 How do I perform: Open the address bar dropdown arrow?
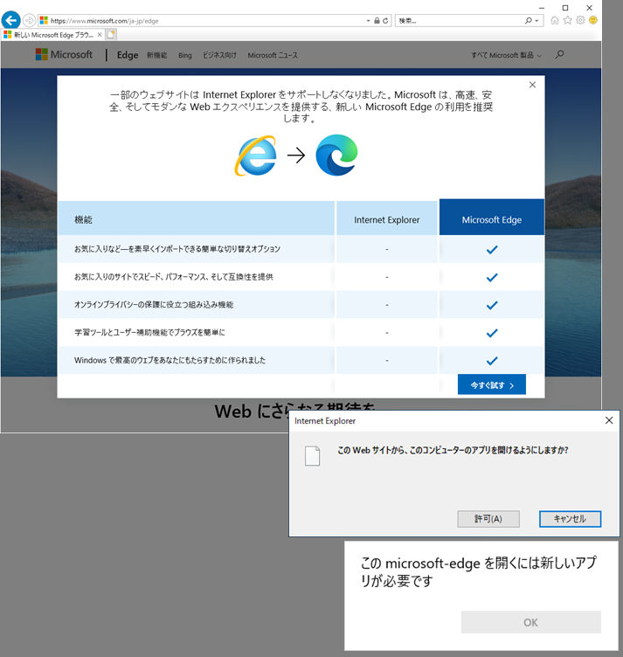pos(368,21)
